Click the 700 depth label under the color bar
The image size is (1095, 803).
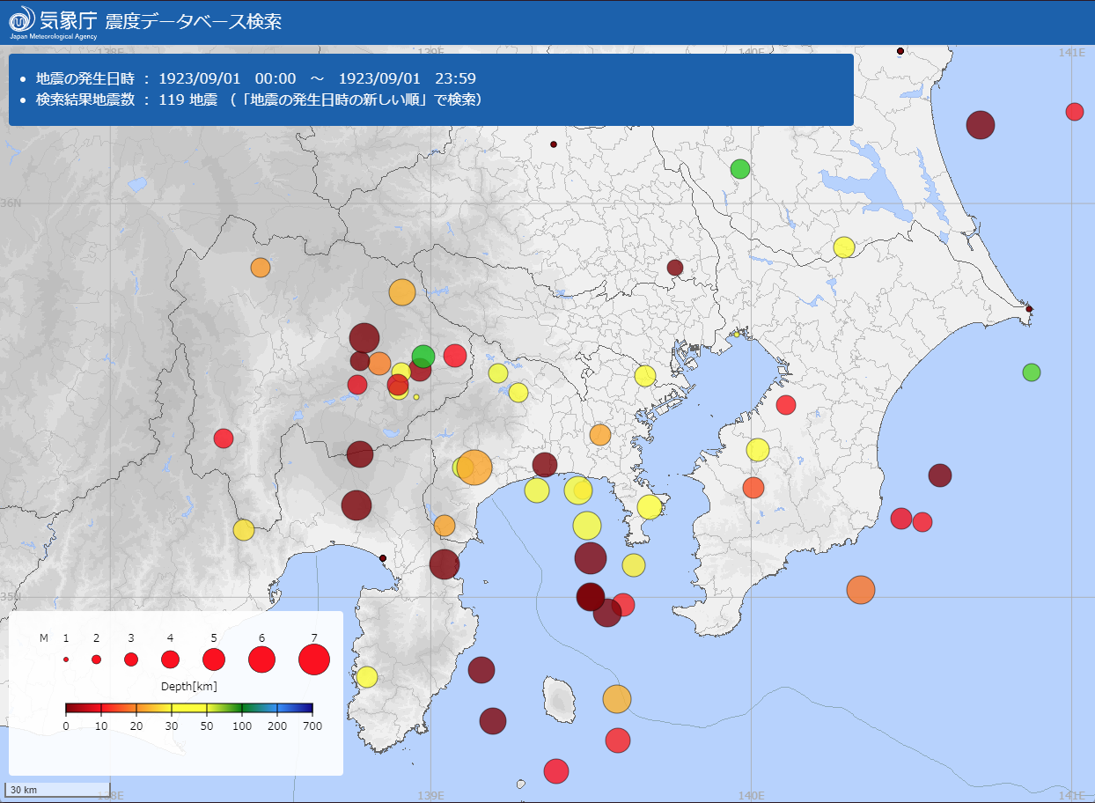tap(312, 726)
